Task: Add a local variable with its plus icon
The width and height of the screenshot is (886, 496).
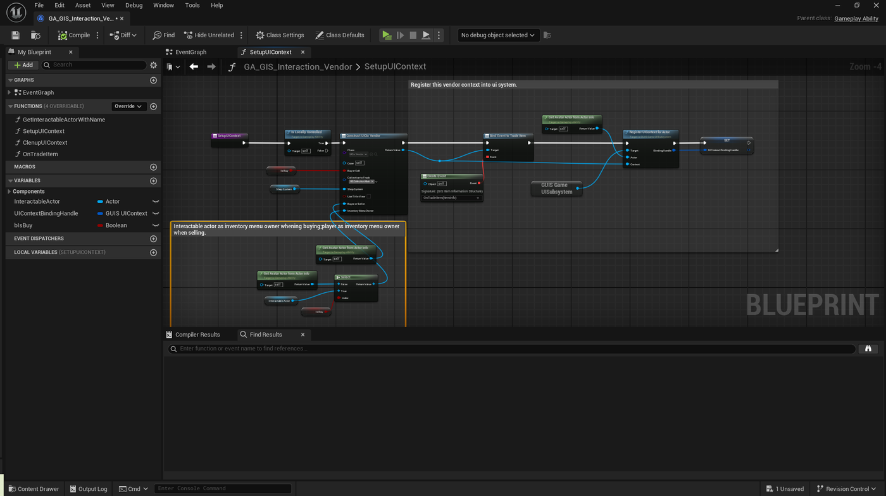Action: tap(153, 252)
